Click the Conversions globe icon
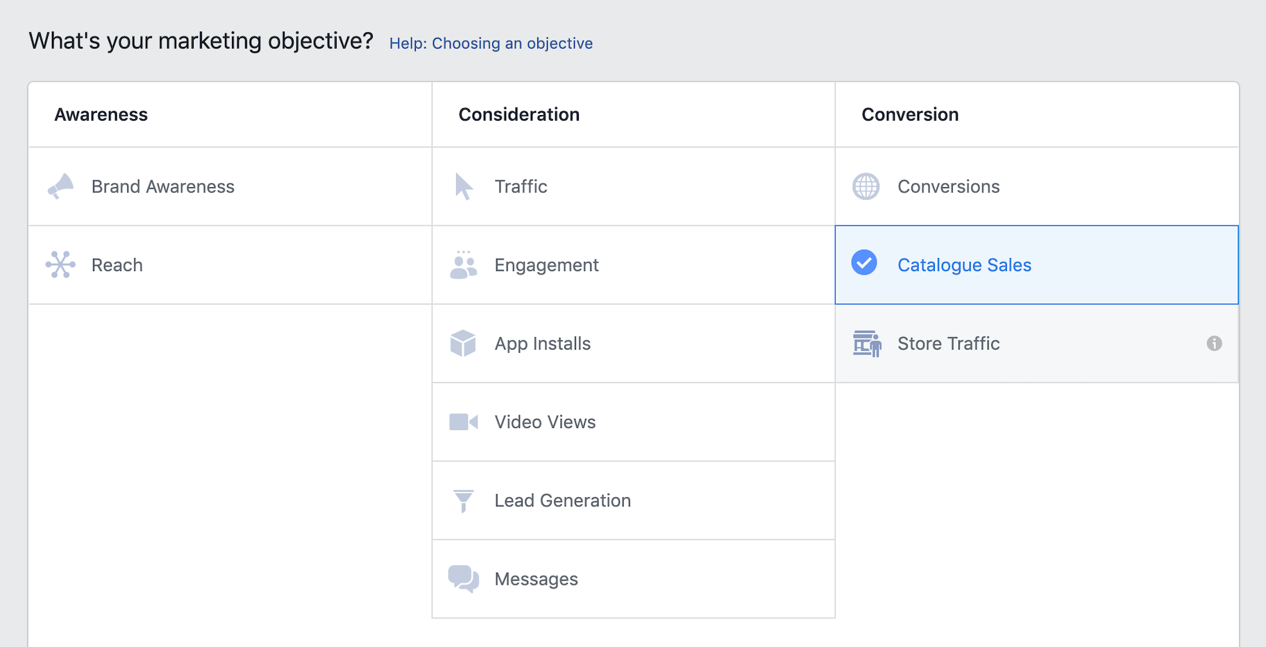 [866, 187]
